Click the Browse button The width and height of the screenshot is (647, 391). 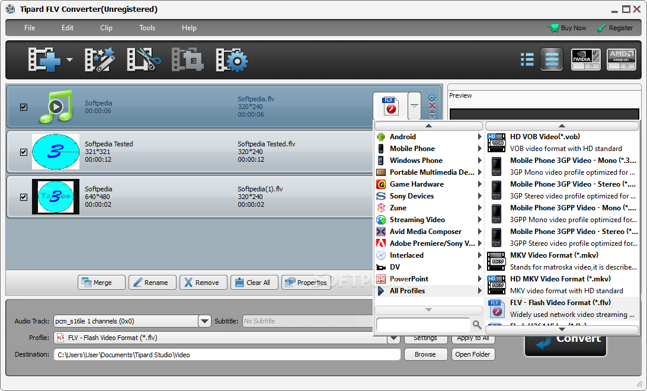coord(425,354)
